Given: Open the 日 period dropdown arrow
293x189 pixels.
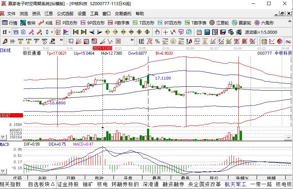Looking at the screenshot, I should 9,32.
